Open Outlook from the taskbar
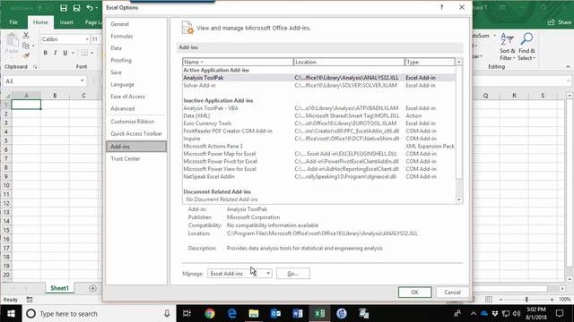The height and width of the screenshot is (322, 574). pos(275,314)
